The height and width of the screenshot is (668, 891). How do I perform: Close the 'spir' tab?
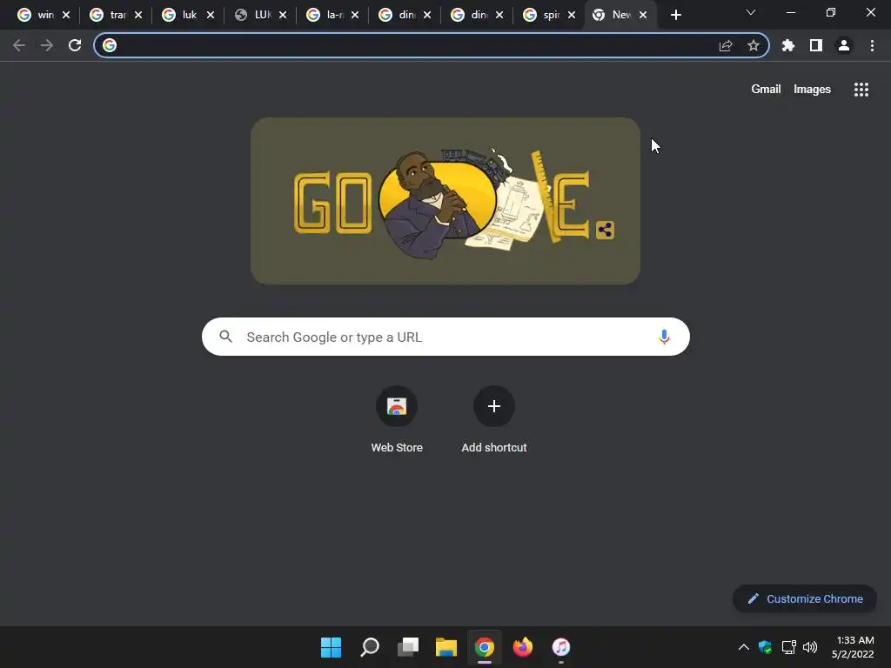pyautogui.click(x=572, y=15)
